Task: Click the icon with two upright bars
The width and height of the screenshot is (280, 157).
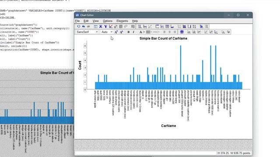Action: (140, 27)
